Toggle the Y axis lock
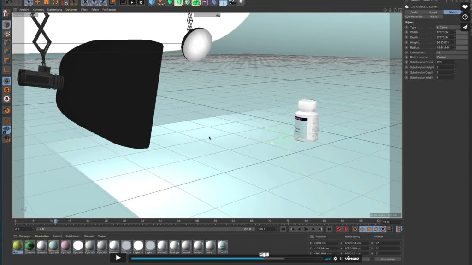This screenshot has width=472, height=265. click(94, 2)
